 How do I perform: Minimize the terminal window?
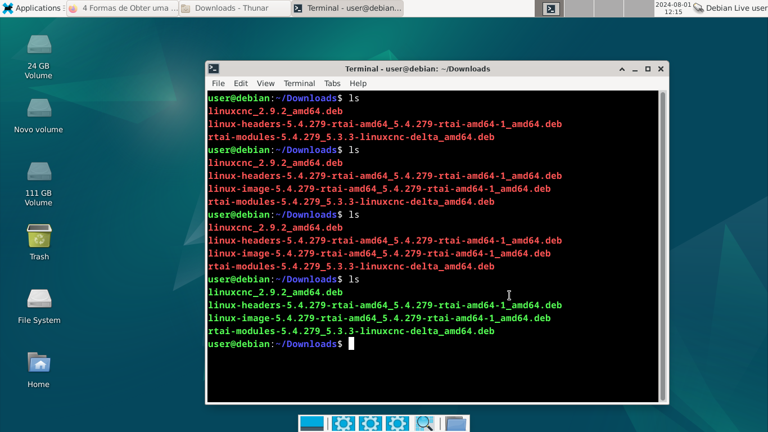click(x=635, y=69)
